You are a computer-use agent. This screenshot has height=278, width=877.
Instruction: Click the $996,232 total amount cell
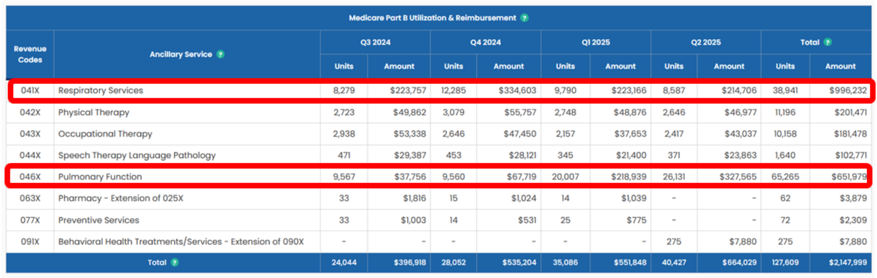[848, 90]
